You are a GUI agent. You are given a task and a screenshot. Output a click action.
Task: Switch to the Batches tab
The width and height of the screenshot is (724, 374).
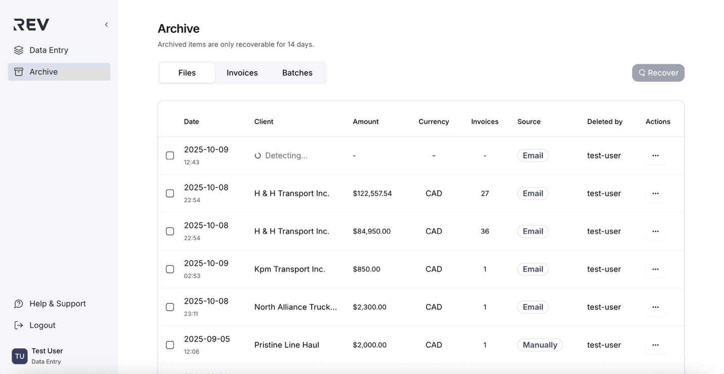(x=297, y=73)
